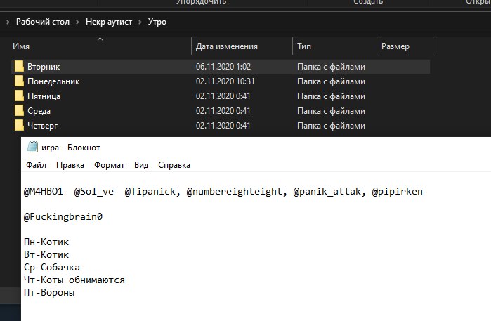Image resolution: width=491 pixels, height=321 pixels.
Task: Select the Вторник folder name
Action: coord(44,67)
